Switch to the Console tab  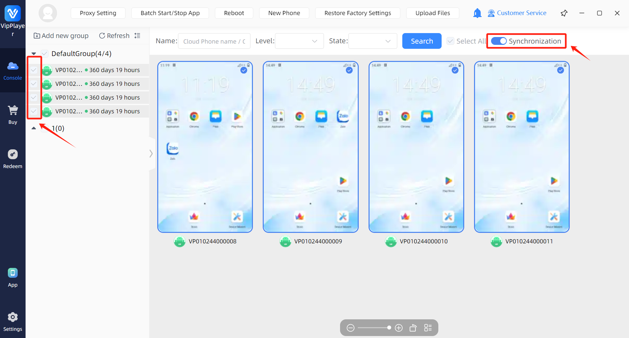point(13,70)
